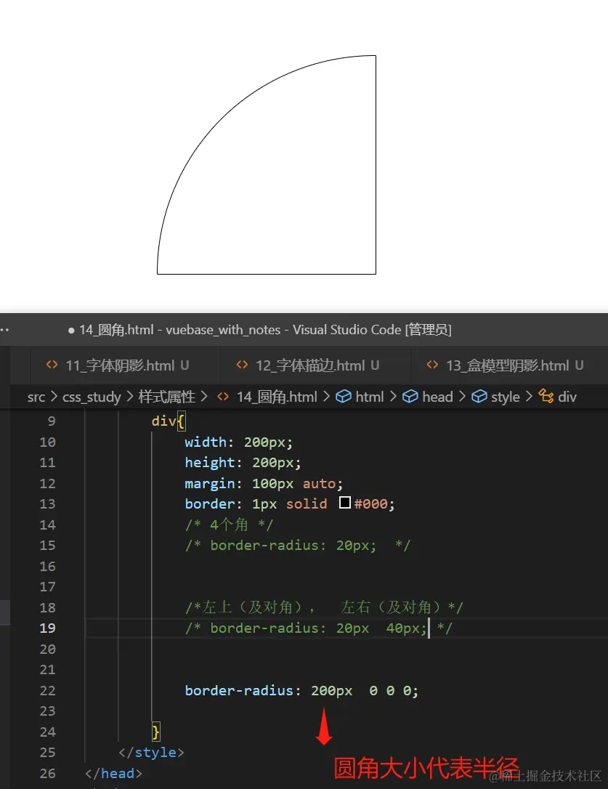Click the cube icon before 'head' breadcrumb
The width and height of the screenshot is (608, 789).
(410, 397)
